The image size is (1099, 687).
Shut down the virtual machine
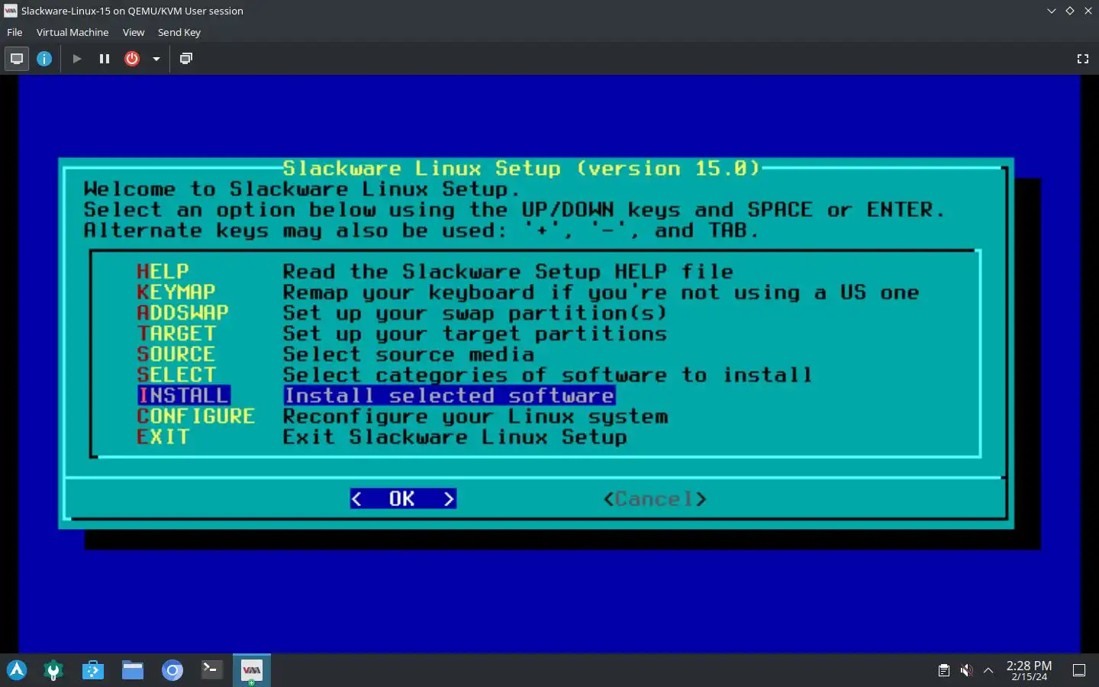tap(132, 59)
